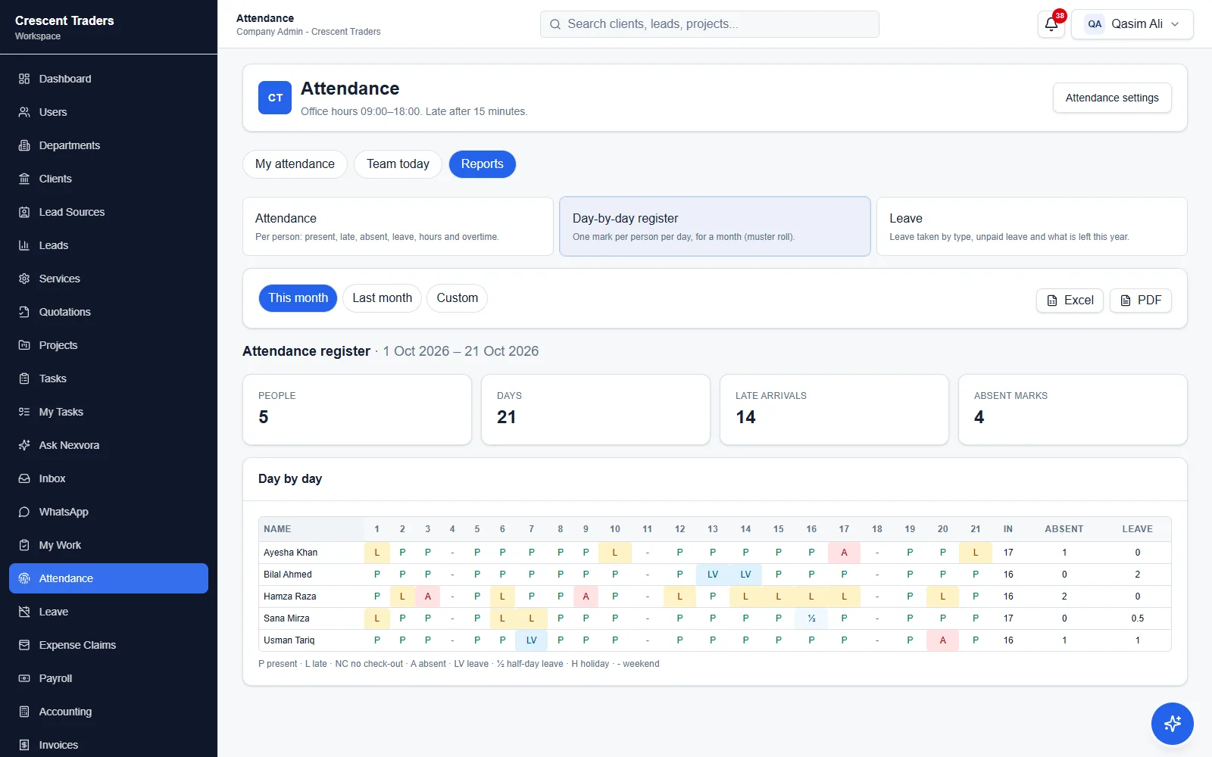Choose the Leave report card
The image size is (1212, 757).
click(x=1032, y=226)
